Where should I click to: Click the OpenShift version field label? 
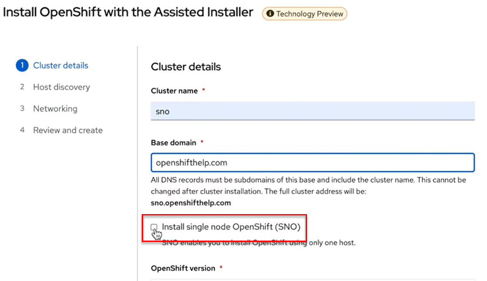(x=183, y=268)
